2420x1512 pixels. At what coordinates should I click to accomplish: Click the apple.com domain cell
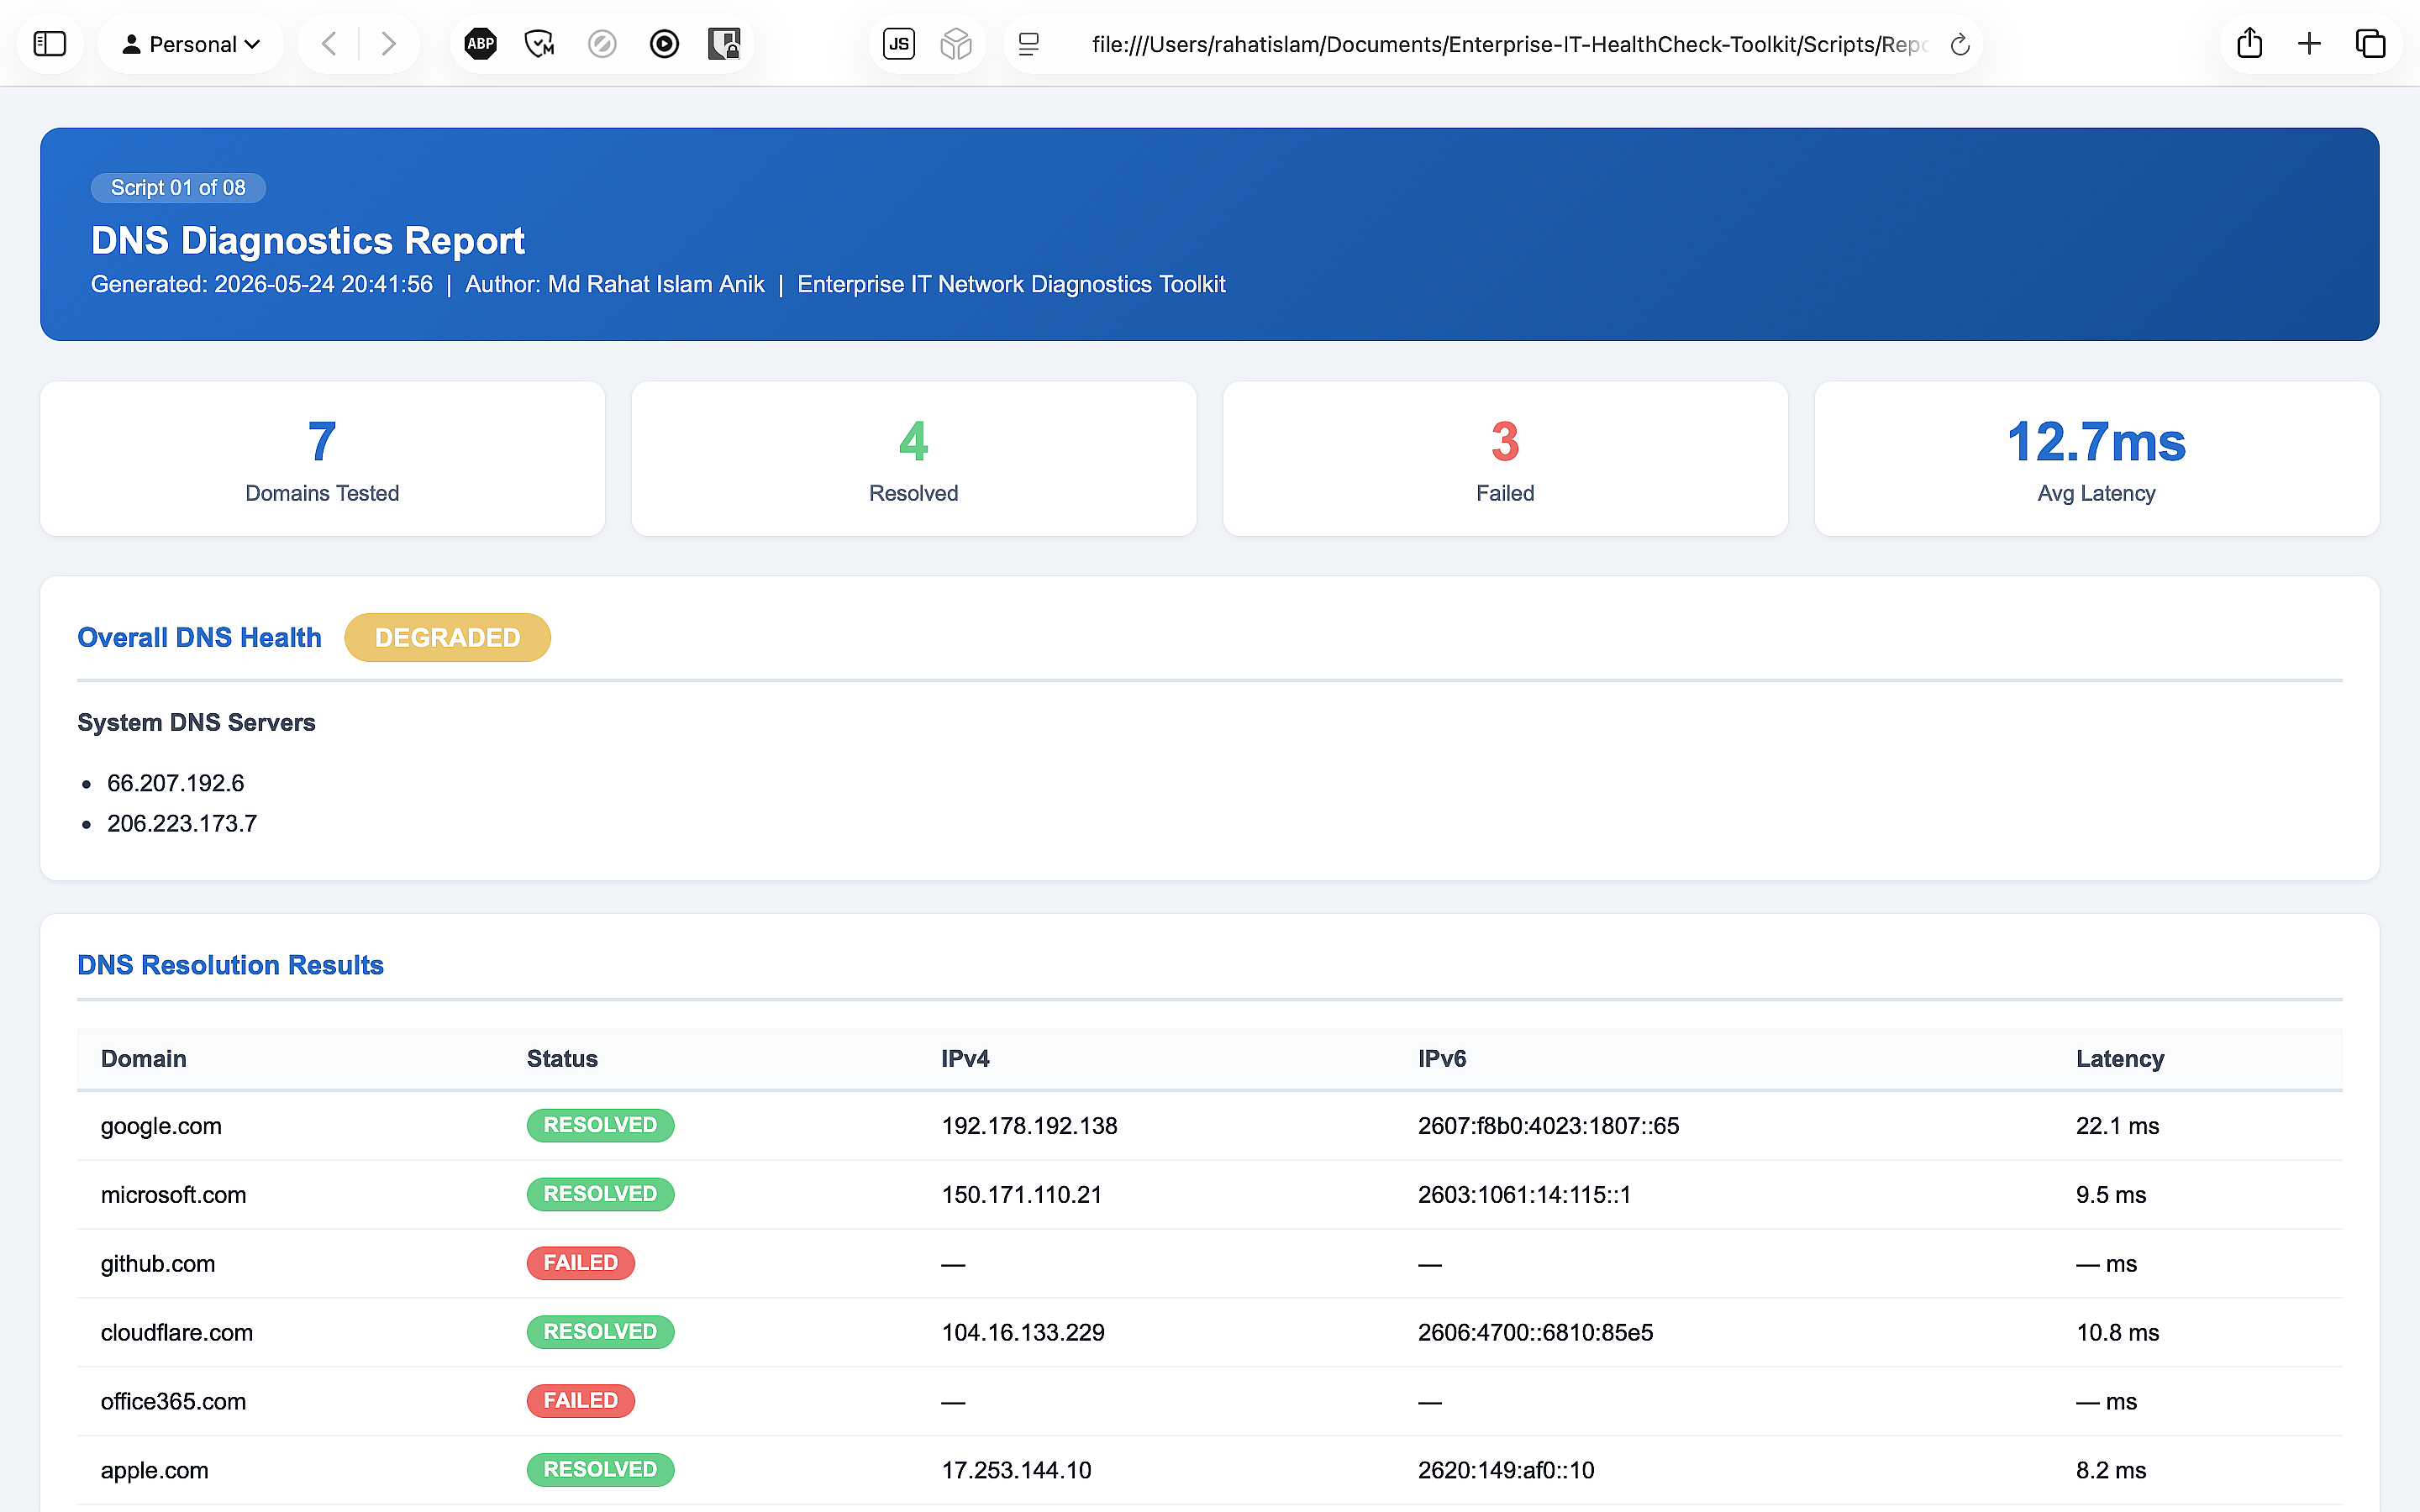(155, 1471)
